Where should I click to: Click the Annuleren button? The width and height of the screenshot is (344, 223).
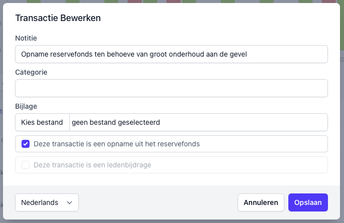tap(261, 202)
